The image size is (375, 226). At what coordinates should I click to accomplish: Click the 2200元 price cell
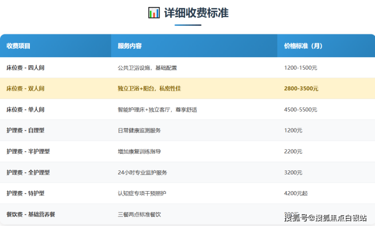(293, 151)
